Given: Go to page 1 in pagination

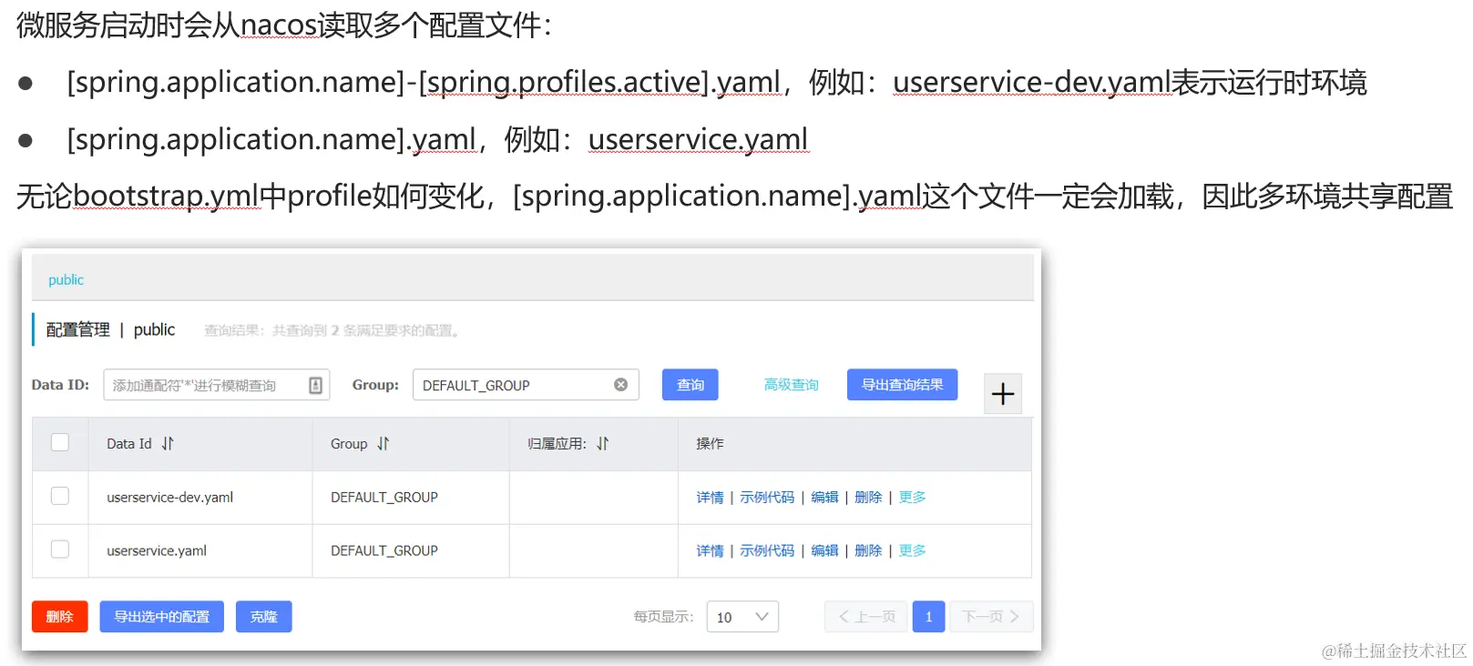Looking at the screenshot, I should [x=928, y=617].
